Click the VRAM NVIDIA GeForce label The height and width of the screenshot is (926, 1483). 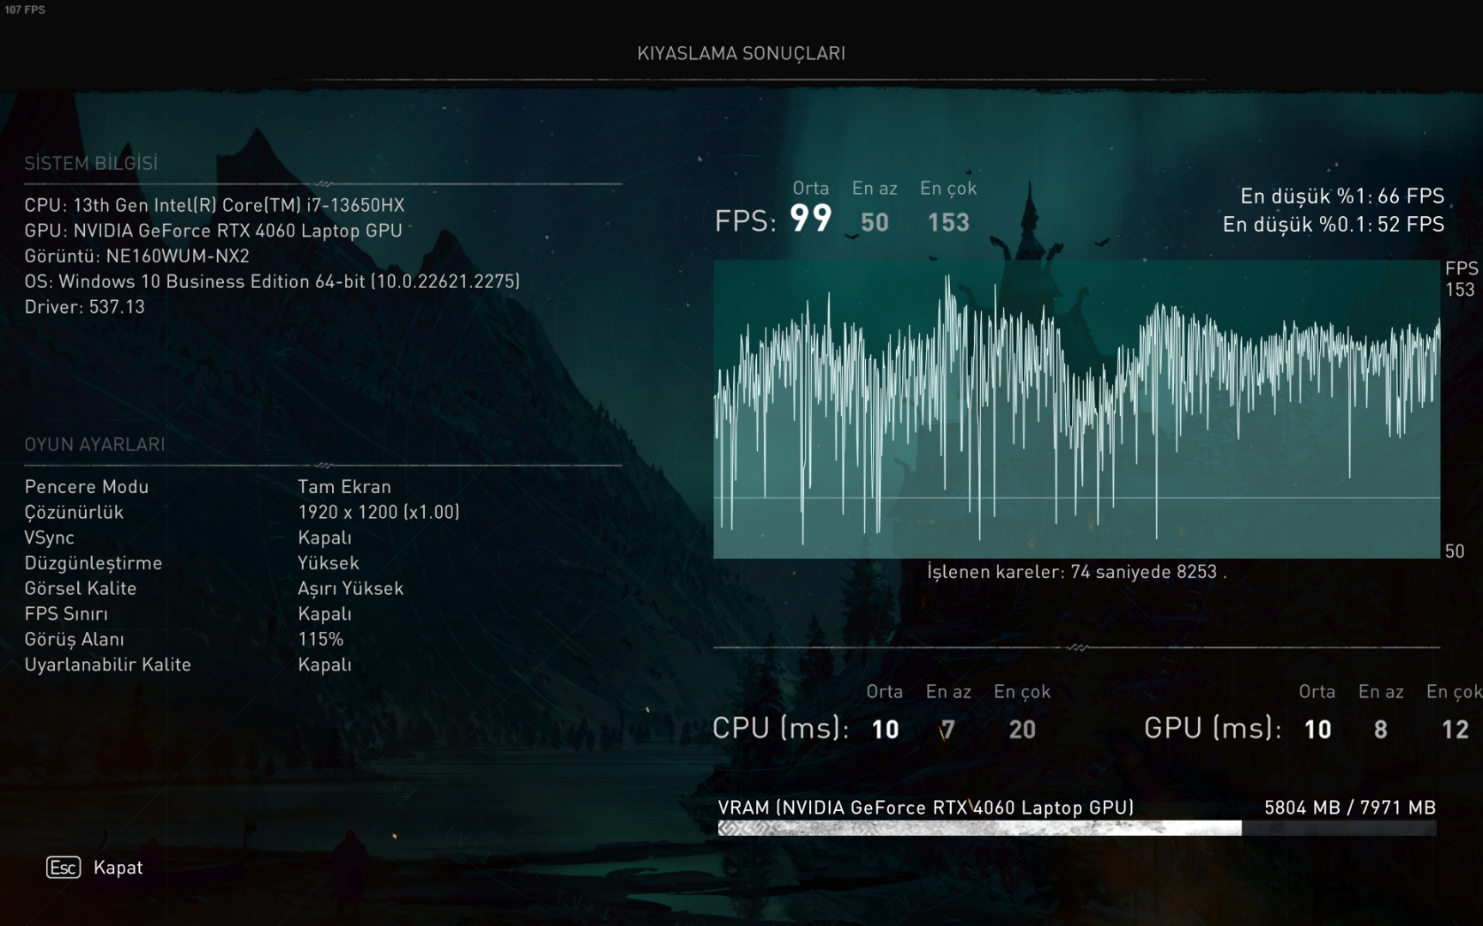coord(926,808)
